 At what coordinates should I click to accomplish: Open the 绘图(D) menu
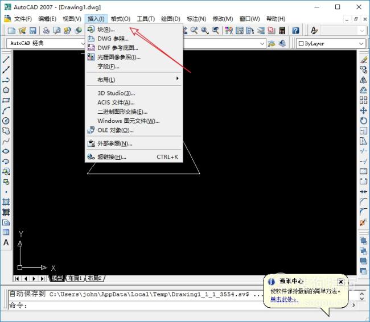[x=171, y=19]
